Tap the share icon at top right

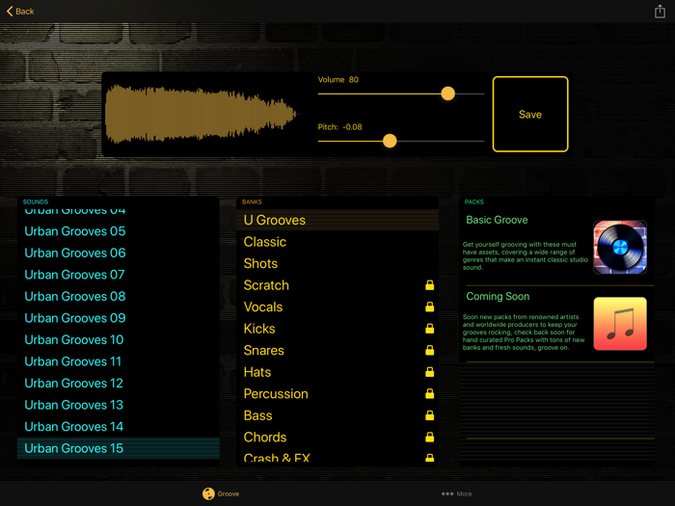[x=660, y=12]
